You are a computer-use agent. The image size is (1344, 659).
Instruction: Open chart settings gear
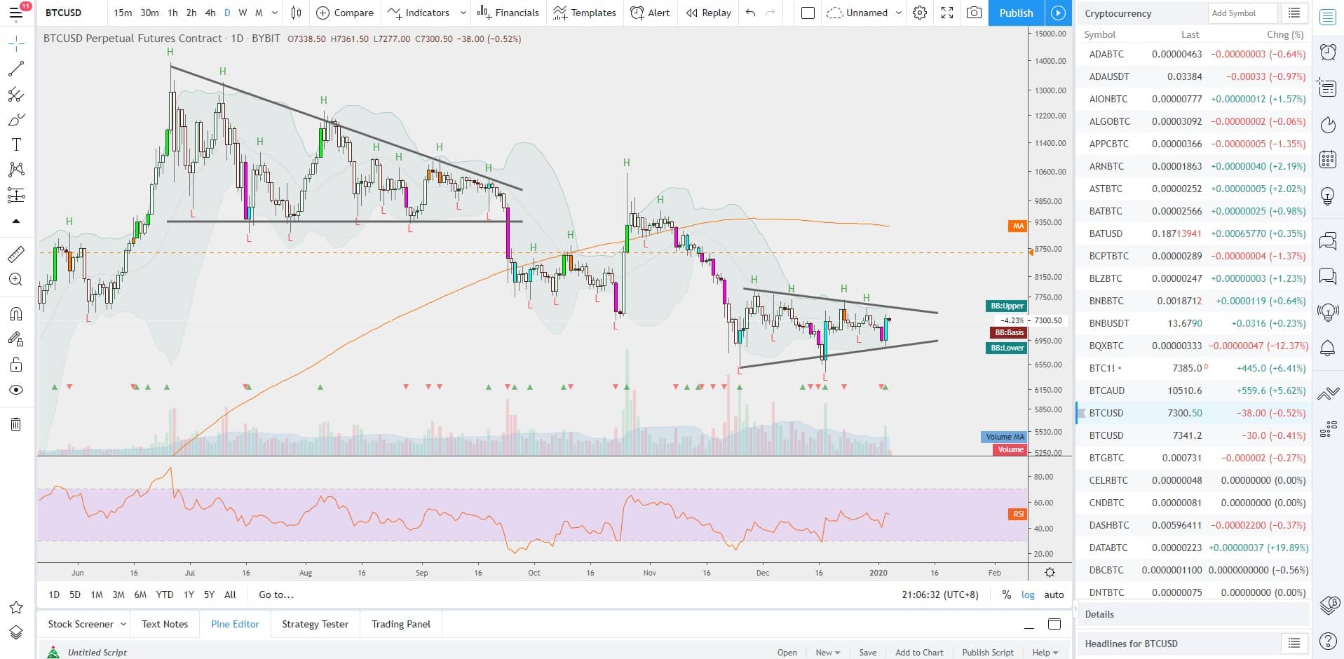coord(920,13)
